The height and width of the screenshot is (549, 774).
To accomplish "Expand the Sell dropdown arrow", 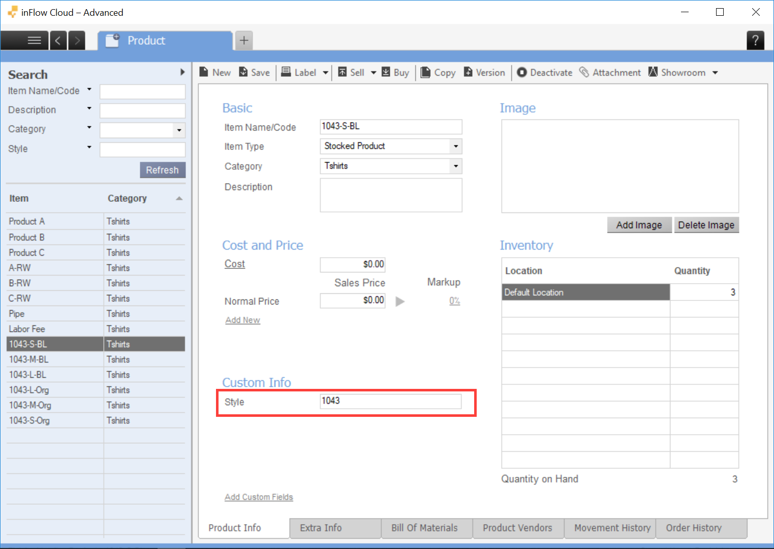I will [x=374, y=73].
